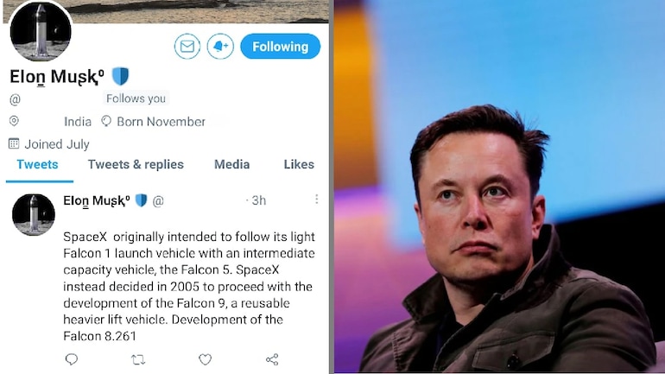The height and width of the screenshot is (374, 665).
Task: Click the India location text
Action: pos(78,122)
